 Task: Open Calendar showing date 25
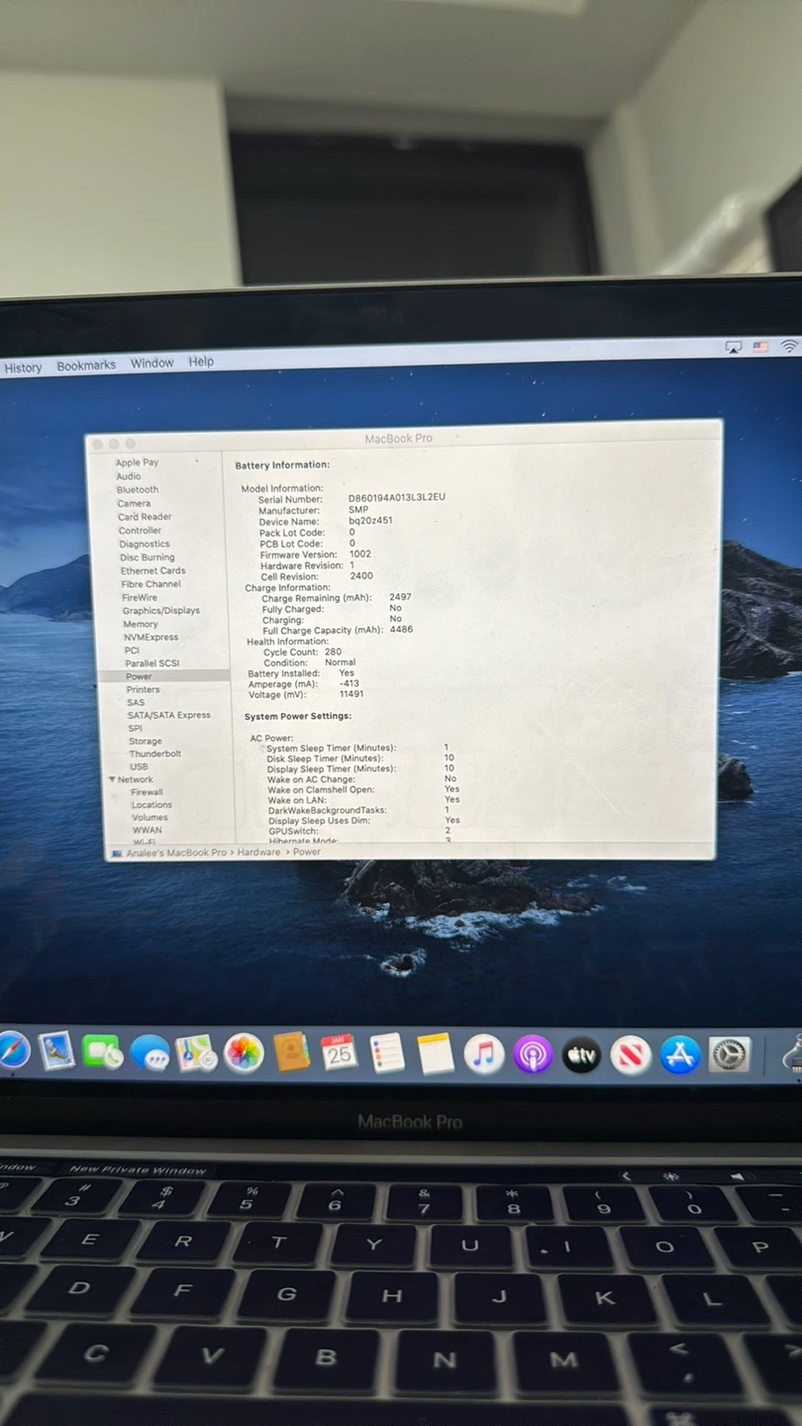click(339, 1054)
